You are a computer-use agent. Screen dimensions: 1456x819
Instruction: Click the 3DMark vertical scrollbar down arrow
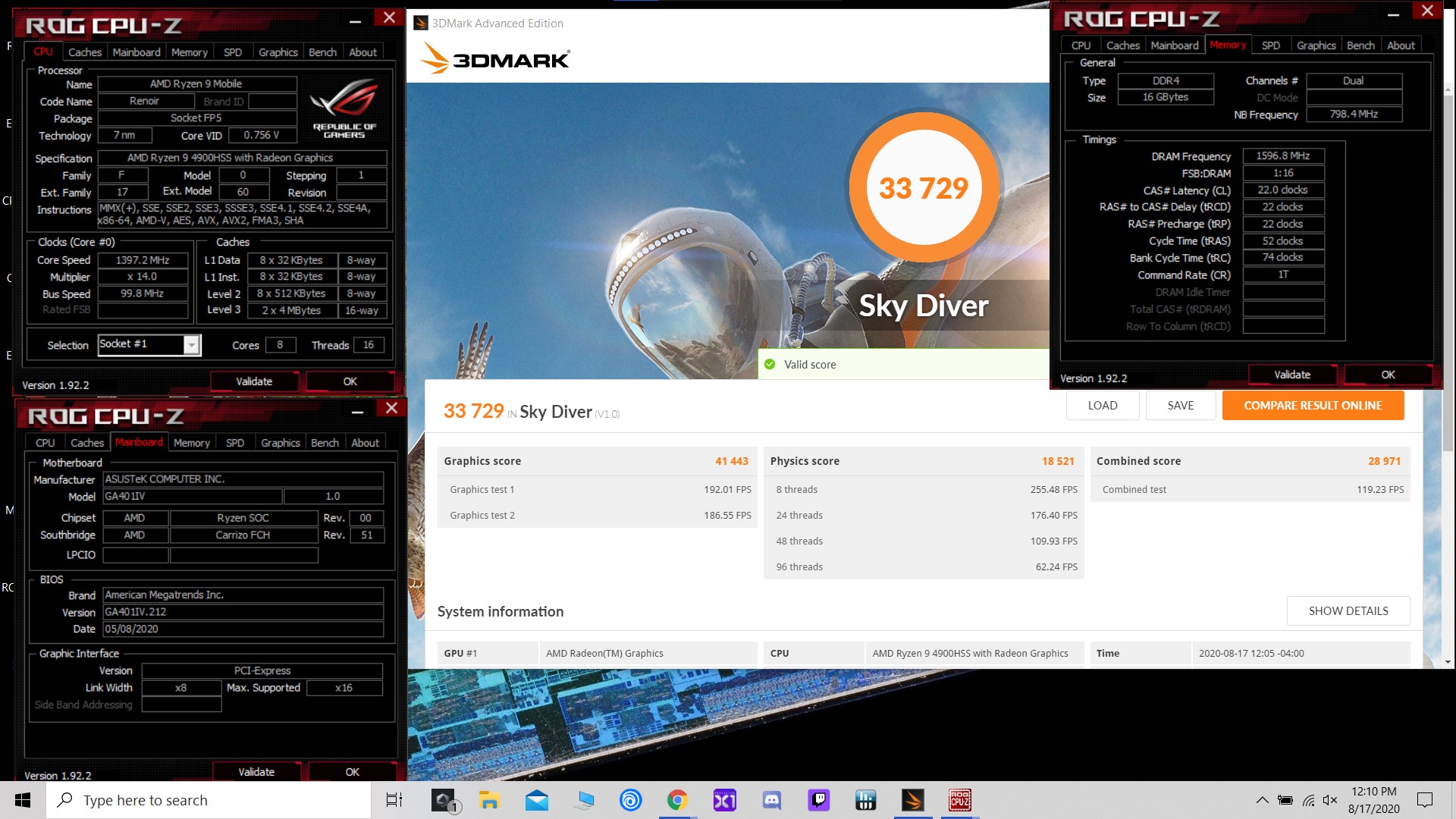[1448, 662]
